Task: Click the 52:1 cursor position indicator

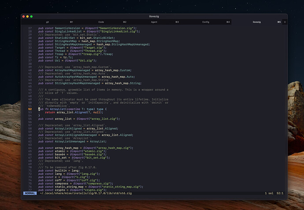Action: [x=280, y=193]
